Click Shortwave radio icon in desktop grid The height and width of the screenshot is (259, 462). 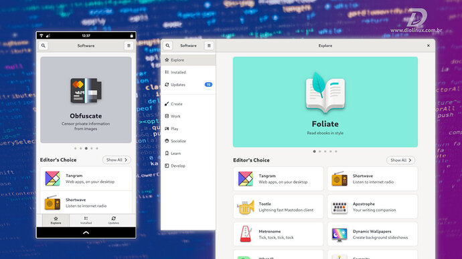pos(339,179)
